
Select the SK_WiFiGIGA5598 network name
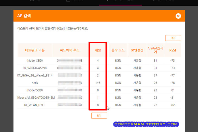pos(35,68)
